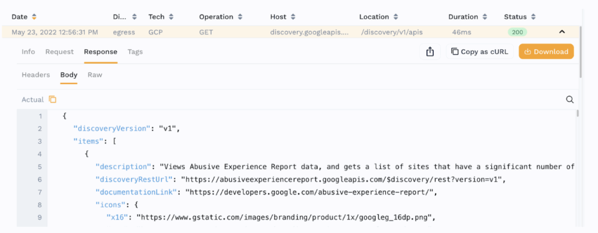Viewport: 598px width, 233px height.
Task: Click the Copy as cURL button
Action: (x=480, y=51)
